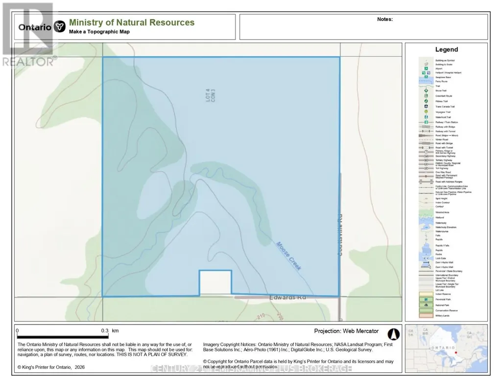Click the Conservation Reserve green swatch
This screenshot has width=502, height=387.
[426, 310]
